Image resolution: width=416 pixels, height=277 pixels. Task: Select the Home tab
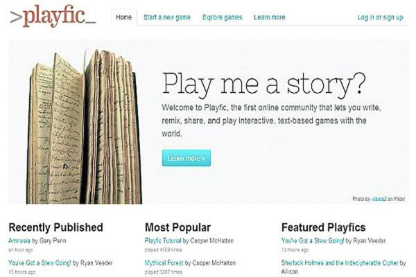(x=123, y=17)
